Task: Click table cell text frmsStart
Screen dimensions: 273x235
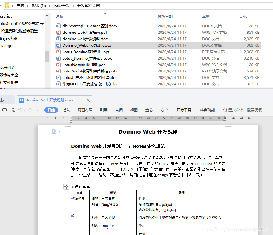Action: (x=165, y=204)
